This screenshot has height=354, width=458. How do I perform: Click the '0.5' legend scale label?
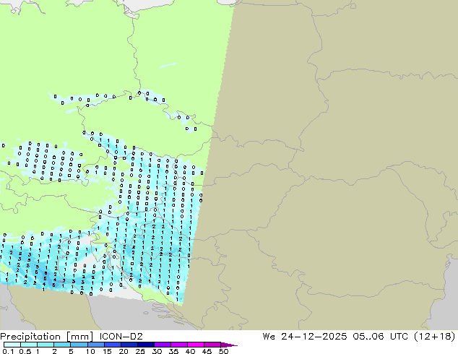click(x=25, y=351)
